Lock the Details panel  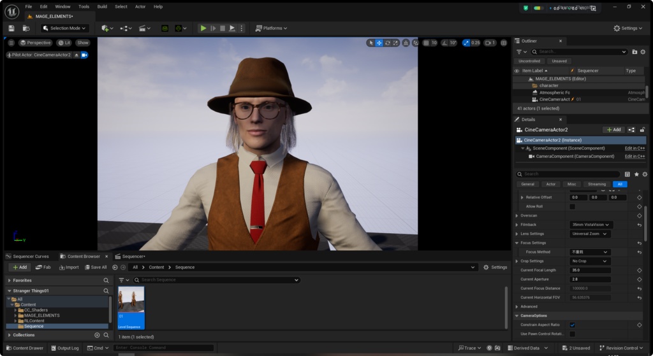(x=643, y=130)
